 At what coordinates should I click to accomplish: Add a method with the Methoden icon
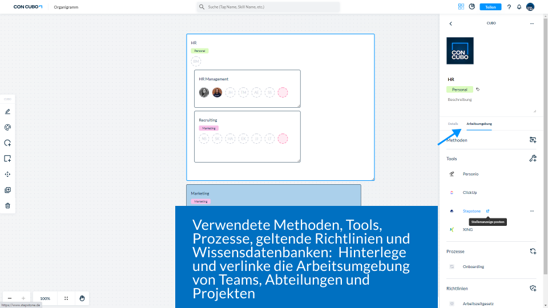click(x=533, y=140)
